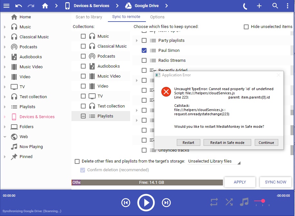This screenshot has height=216, width=295.
Task: Click the plus add icon in toolbar
Action: click(260, 6)
